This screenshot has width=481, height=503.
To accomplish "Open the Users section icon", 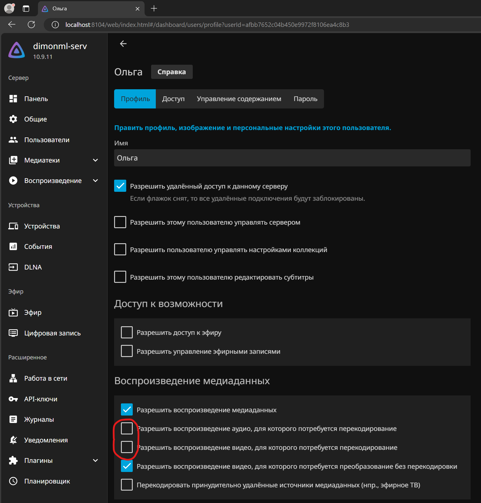I will tap(13, 140).
